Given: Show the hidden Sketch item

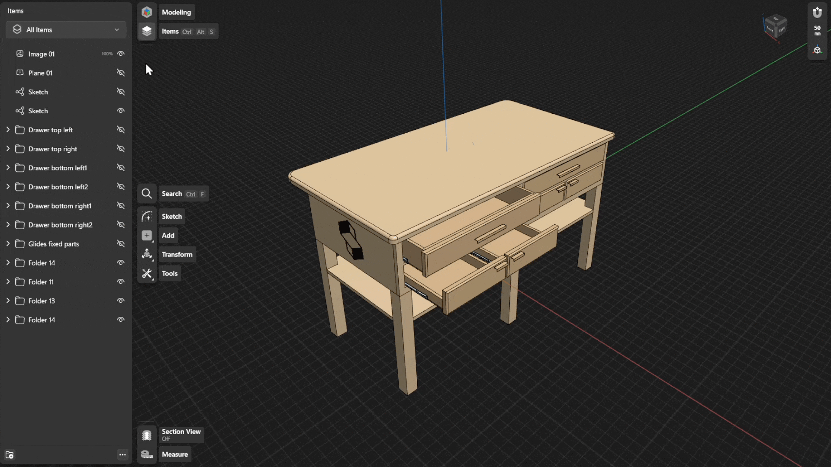Looking at the screenshot, I should point(121,92).
